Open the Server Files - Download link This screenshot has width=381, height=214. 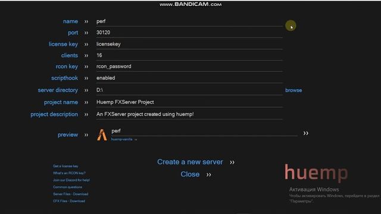(71, 194)
